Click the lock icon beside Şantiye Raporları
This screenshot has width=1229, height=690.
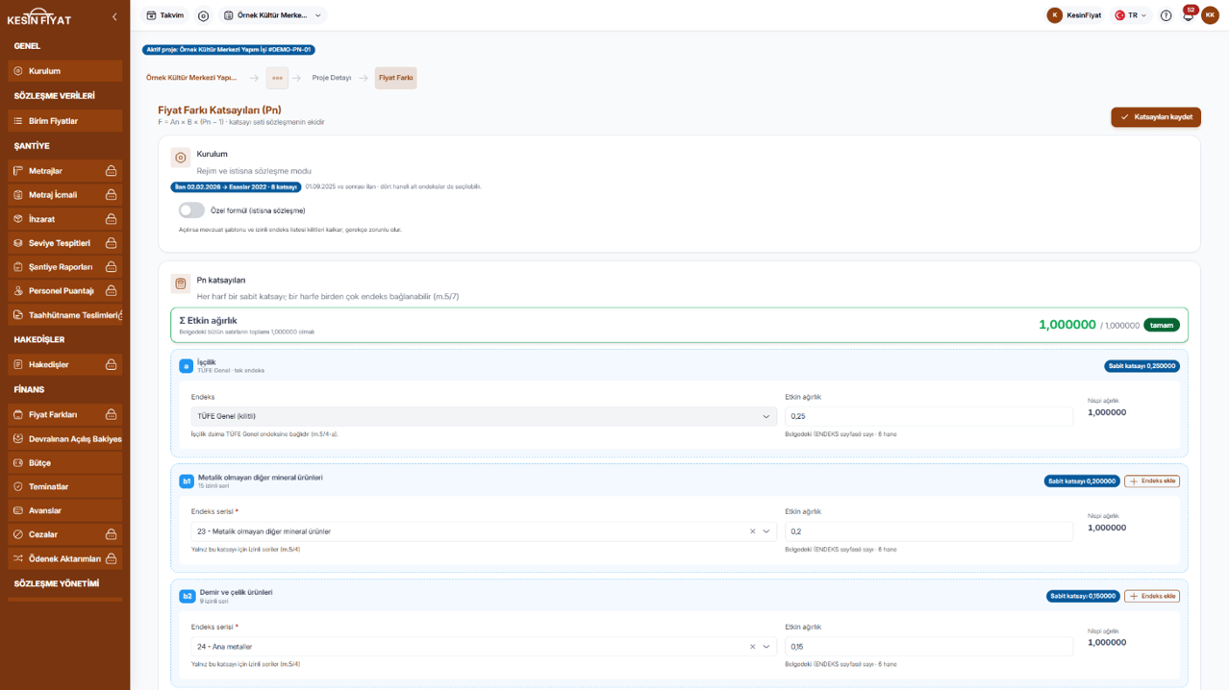(x=112, y=267)
